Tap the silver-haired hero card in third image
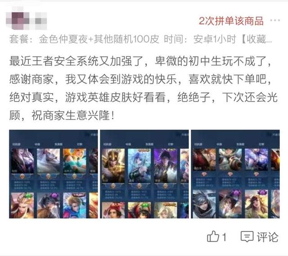The height and width of the screenshot is (256, 288). pos(204,204)
